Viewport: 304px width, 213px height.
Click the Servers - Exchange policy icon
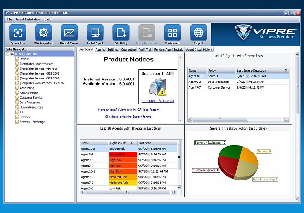(x=17, y=122)
